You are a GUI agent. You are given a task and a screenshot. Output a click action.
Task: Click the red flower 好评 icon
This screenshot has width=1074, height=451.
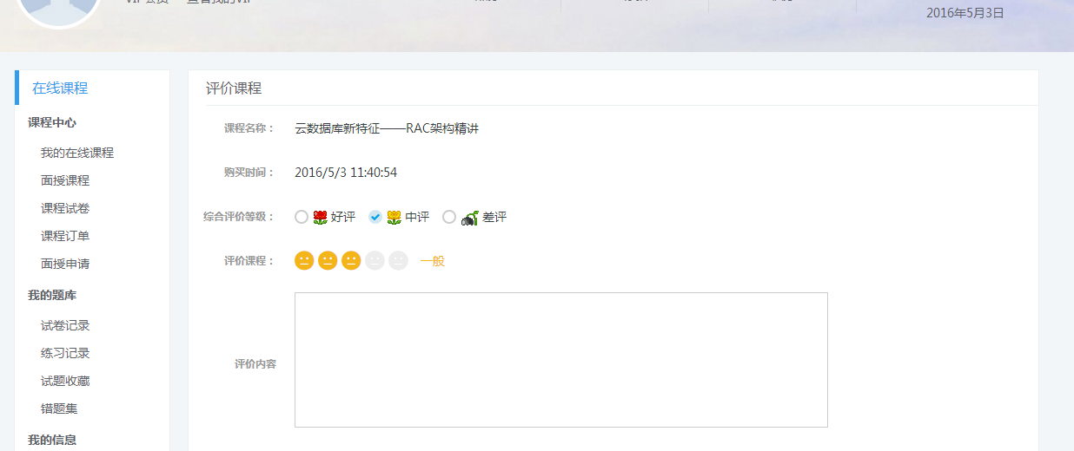320,217
